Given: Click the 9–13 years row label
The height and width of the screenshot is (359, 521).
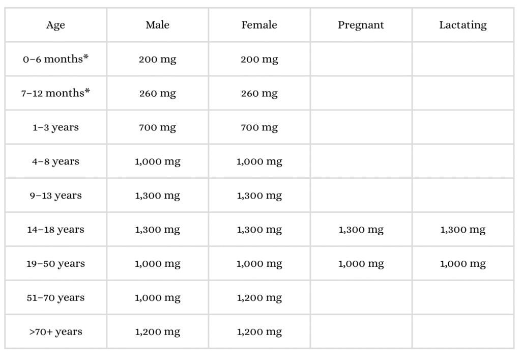Looking at the screenshot, I should pos(55,196).
